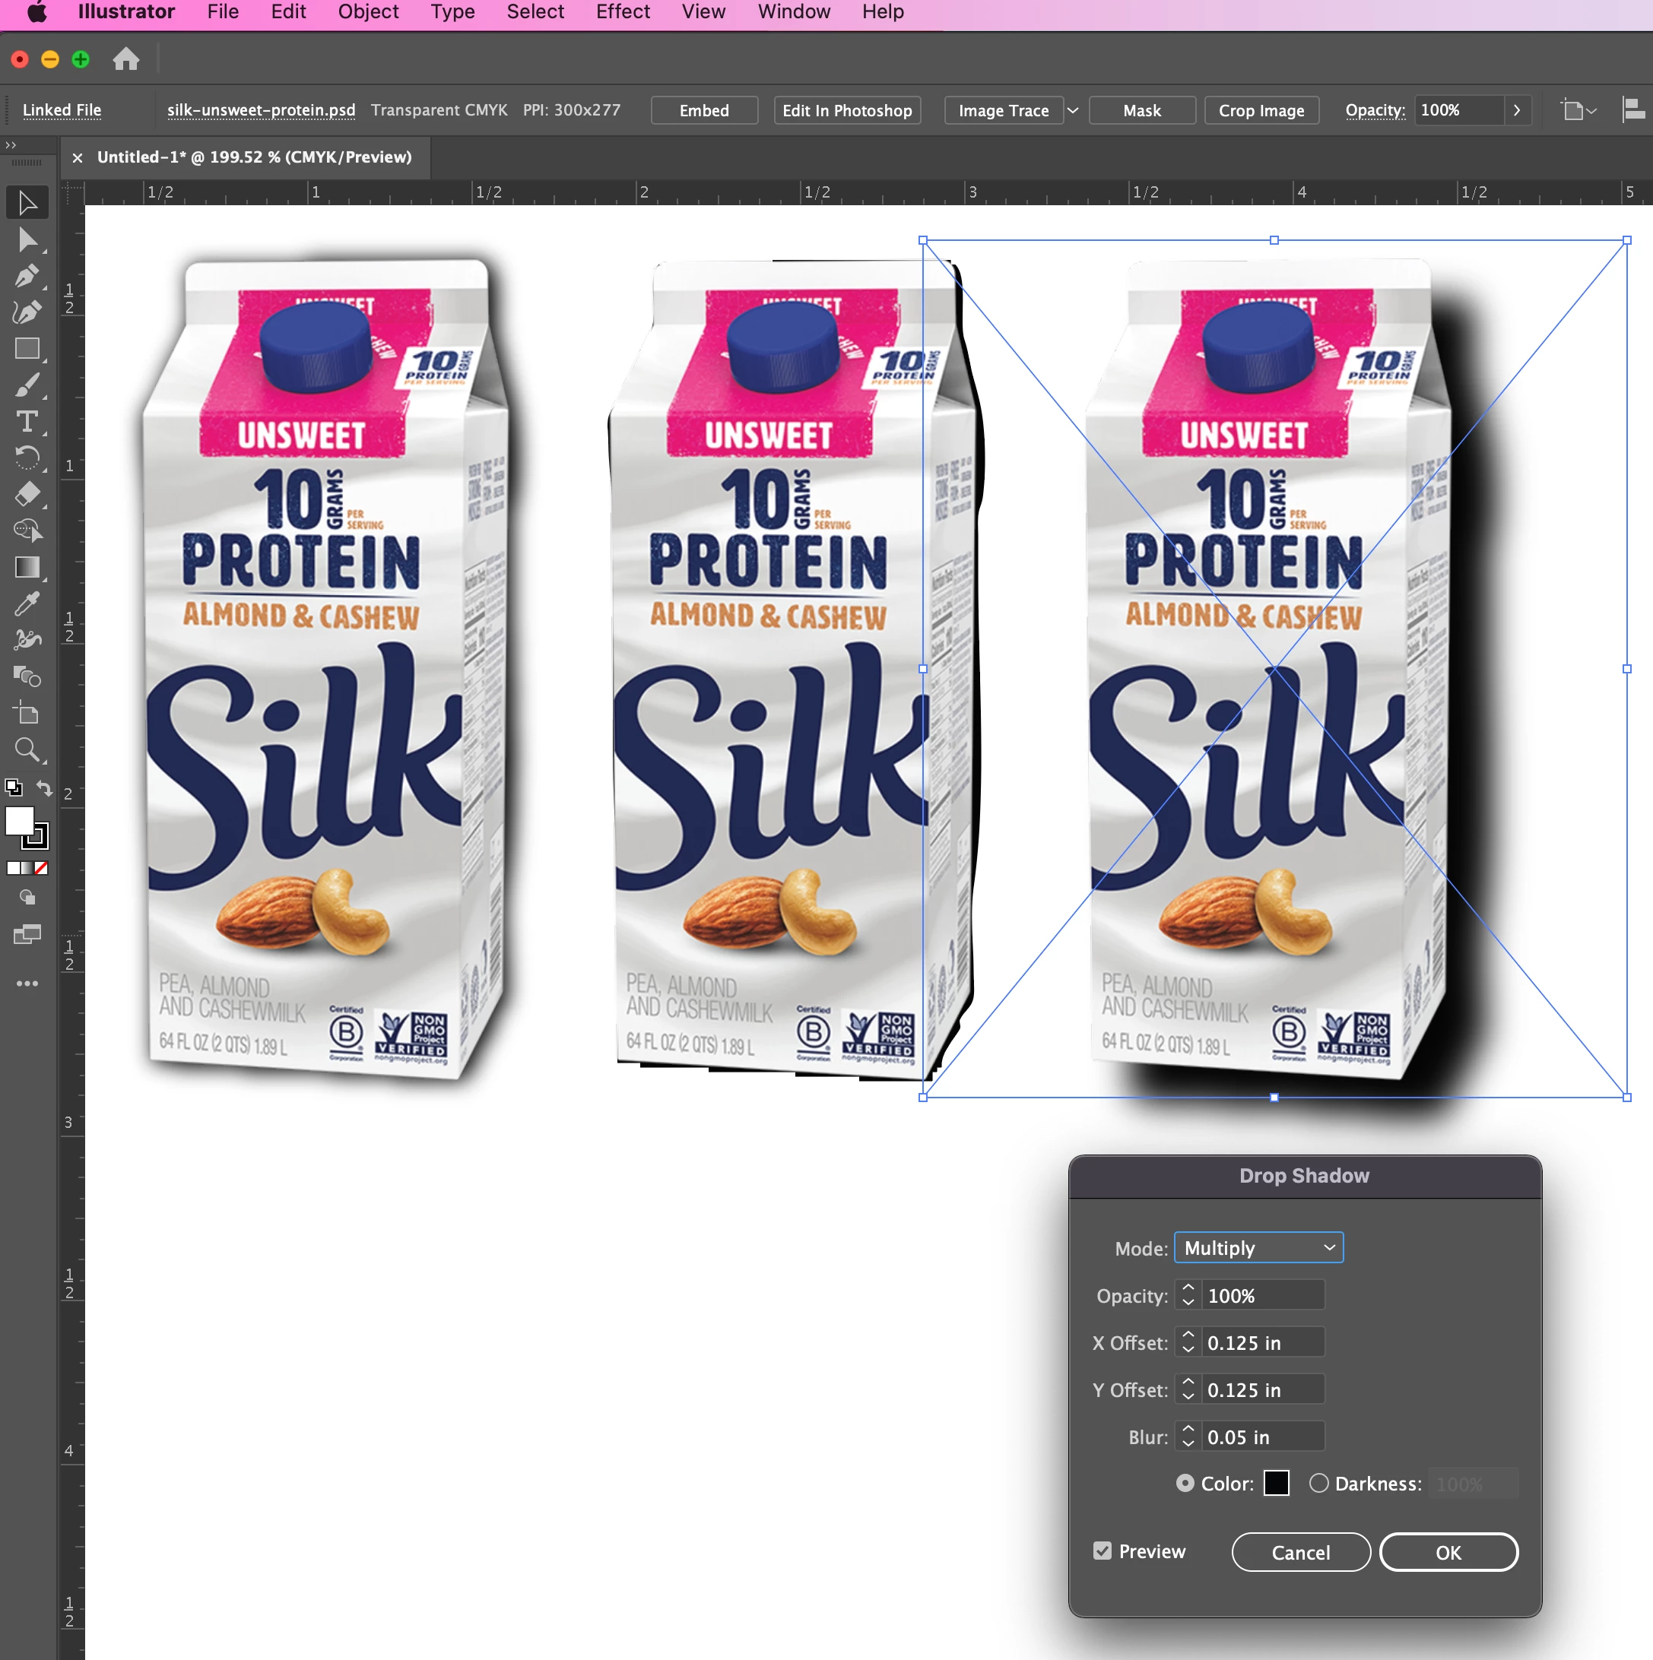Click the Blur value field
This screenshot has width=1653, height=1660.
1261,1437
